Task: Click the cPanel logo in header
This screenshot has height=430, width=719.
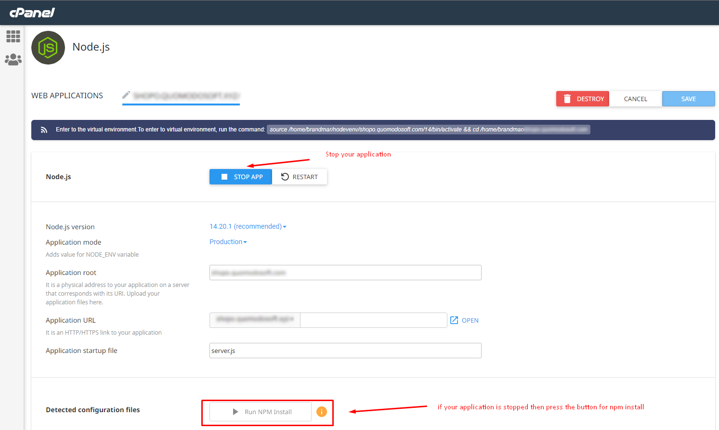Action: point(32,13)
